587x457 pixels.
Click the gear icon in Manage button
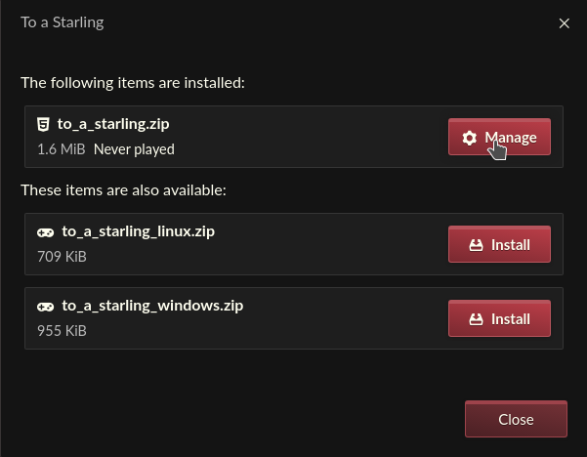pos(470,138)
